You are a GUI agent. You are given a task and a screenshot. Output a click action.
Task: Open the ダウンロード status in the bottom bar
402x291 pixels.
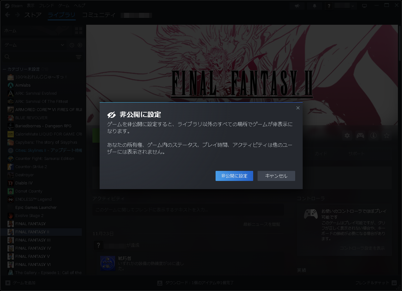[196, 283]
